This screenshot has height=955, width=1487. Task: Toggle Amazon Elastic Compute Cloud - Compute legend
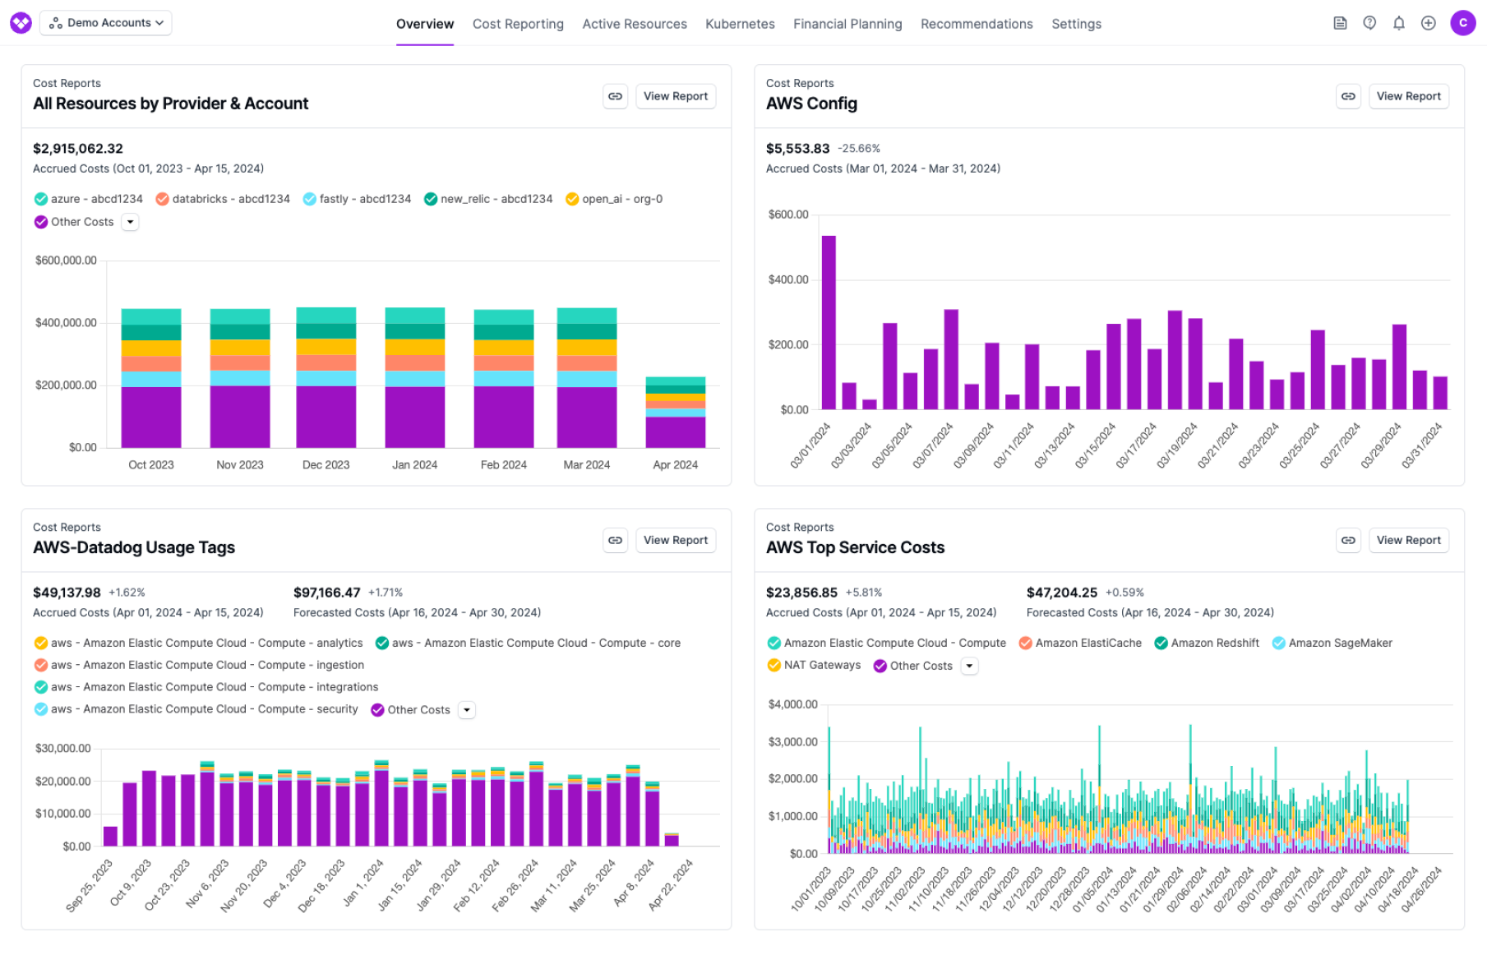886,643
